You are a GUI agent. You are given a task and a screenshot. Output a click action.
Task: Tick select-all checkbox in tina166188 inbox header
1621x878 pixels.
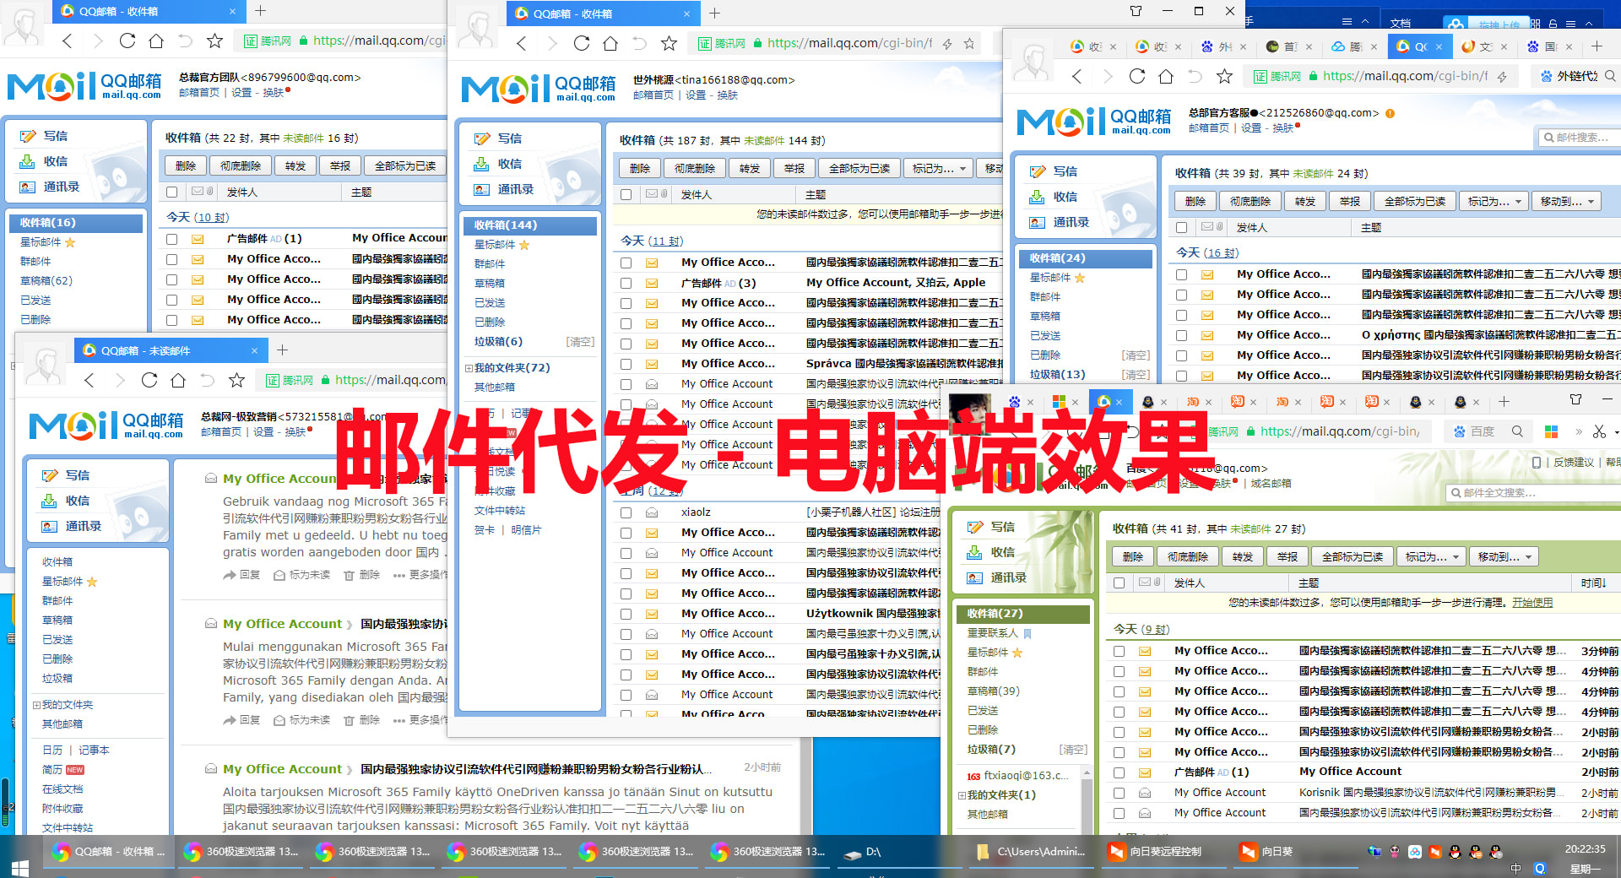pyautogui.click(x=626, y=194)
